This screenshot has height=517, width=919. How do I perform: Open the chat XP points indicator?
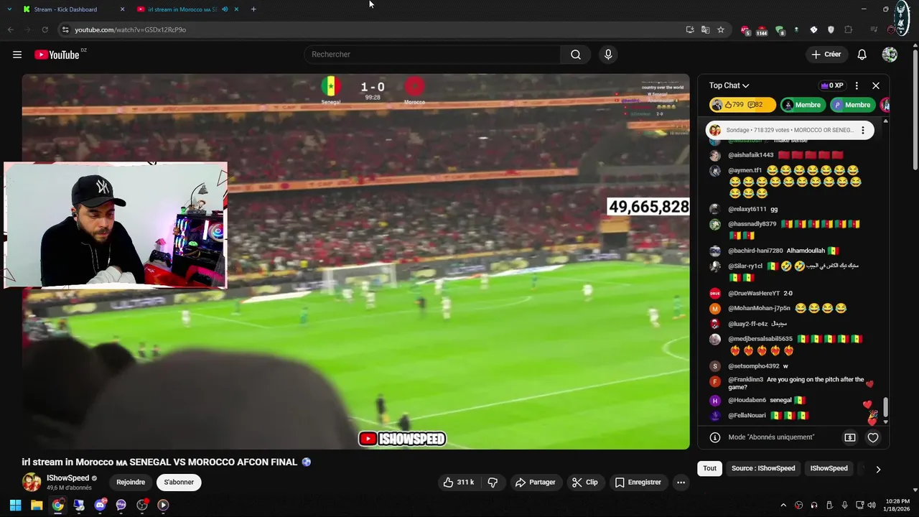click(832, 85)
